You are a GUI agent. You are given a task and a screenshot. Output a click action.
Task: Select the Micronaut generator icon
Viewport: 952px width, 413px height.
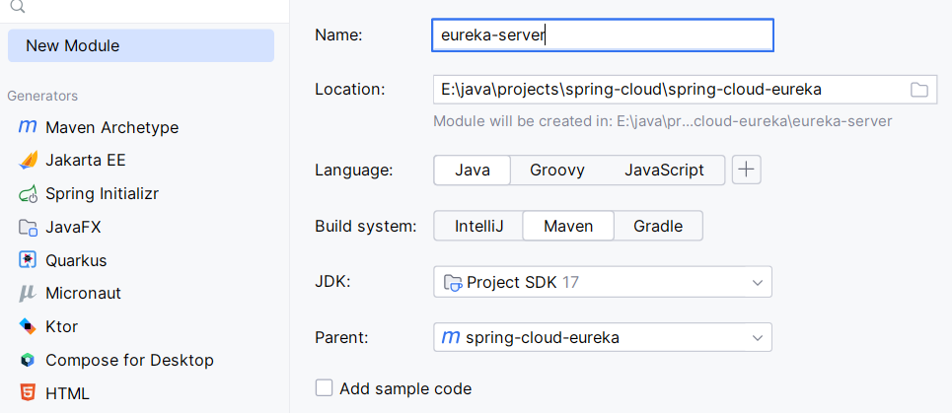pos(28,294)
